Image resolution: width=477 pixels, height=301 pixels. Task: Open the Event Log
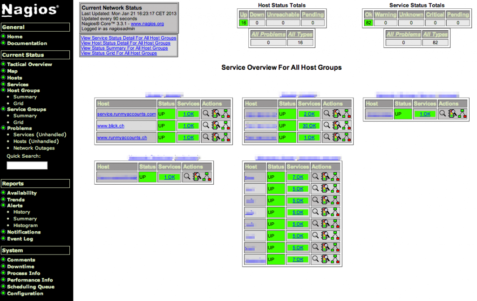click(x=20, y=239)
